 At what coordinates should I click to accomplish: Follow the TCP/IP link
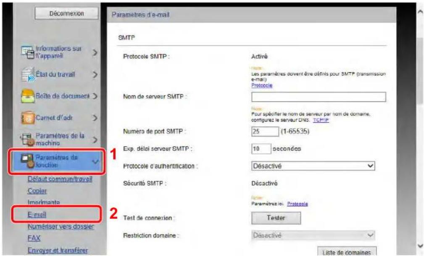(x=321, y=120)
